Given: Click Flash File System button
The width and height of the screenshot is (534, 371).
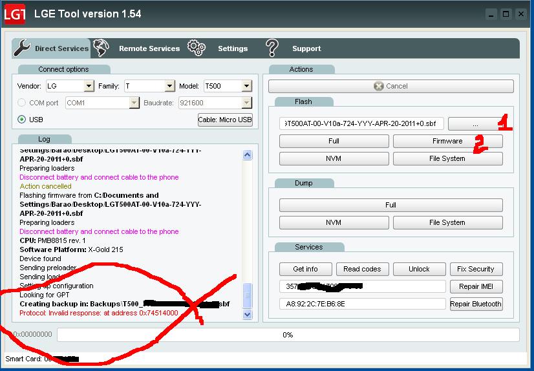Looking at the screenshot, I should tap(447, 158).
